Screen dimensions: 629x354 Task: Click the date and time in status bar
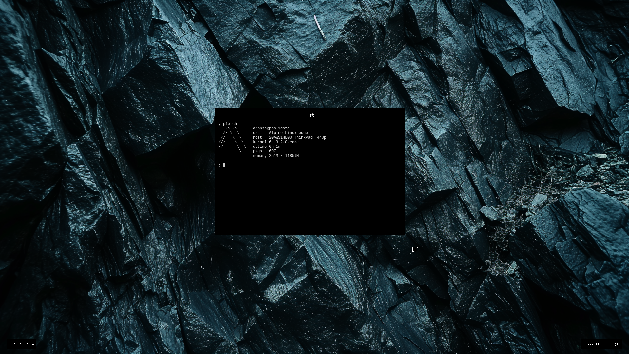point(603,344)
